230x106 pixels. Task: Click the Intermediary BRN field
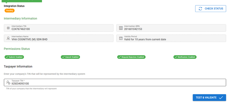pos(171,28)
